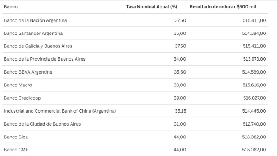Select Industrial and Commercial Bank of China cell

60,111
